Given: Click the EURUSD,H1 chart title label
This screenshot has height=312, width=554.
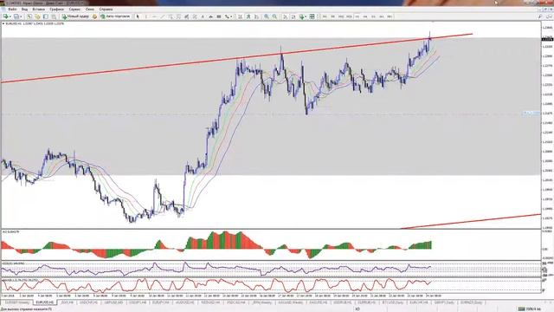Looking at the screenshot, I should pos(34,23).
